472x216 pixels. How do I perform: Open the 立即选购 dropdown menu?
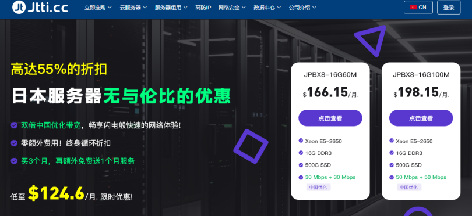pyautogui.click(x=98, y=8)
